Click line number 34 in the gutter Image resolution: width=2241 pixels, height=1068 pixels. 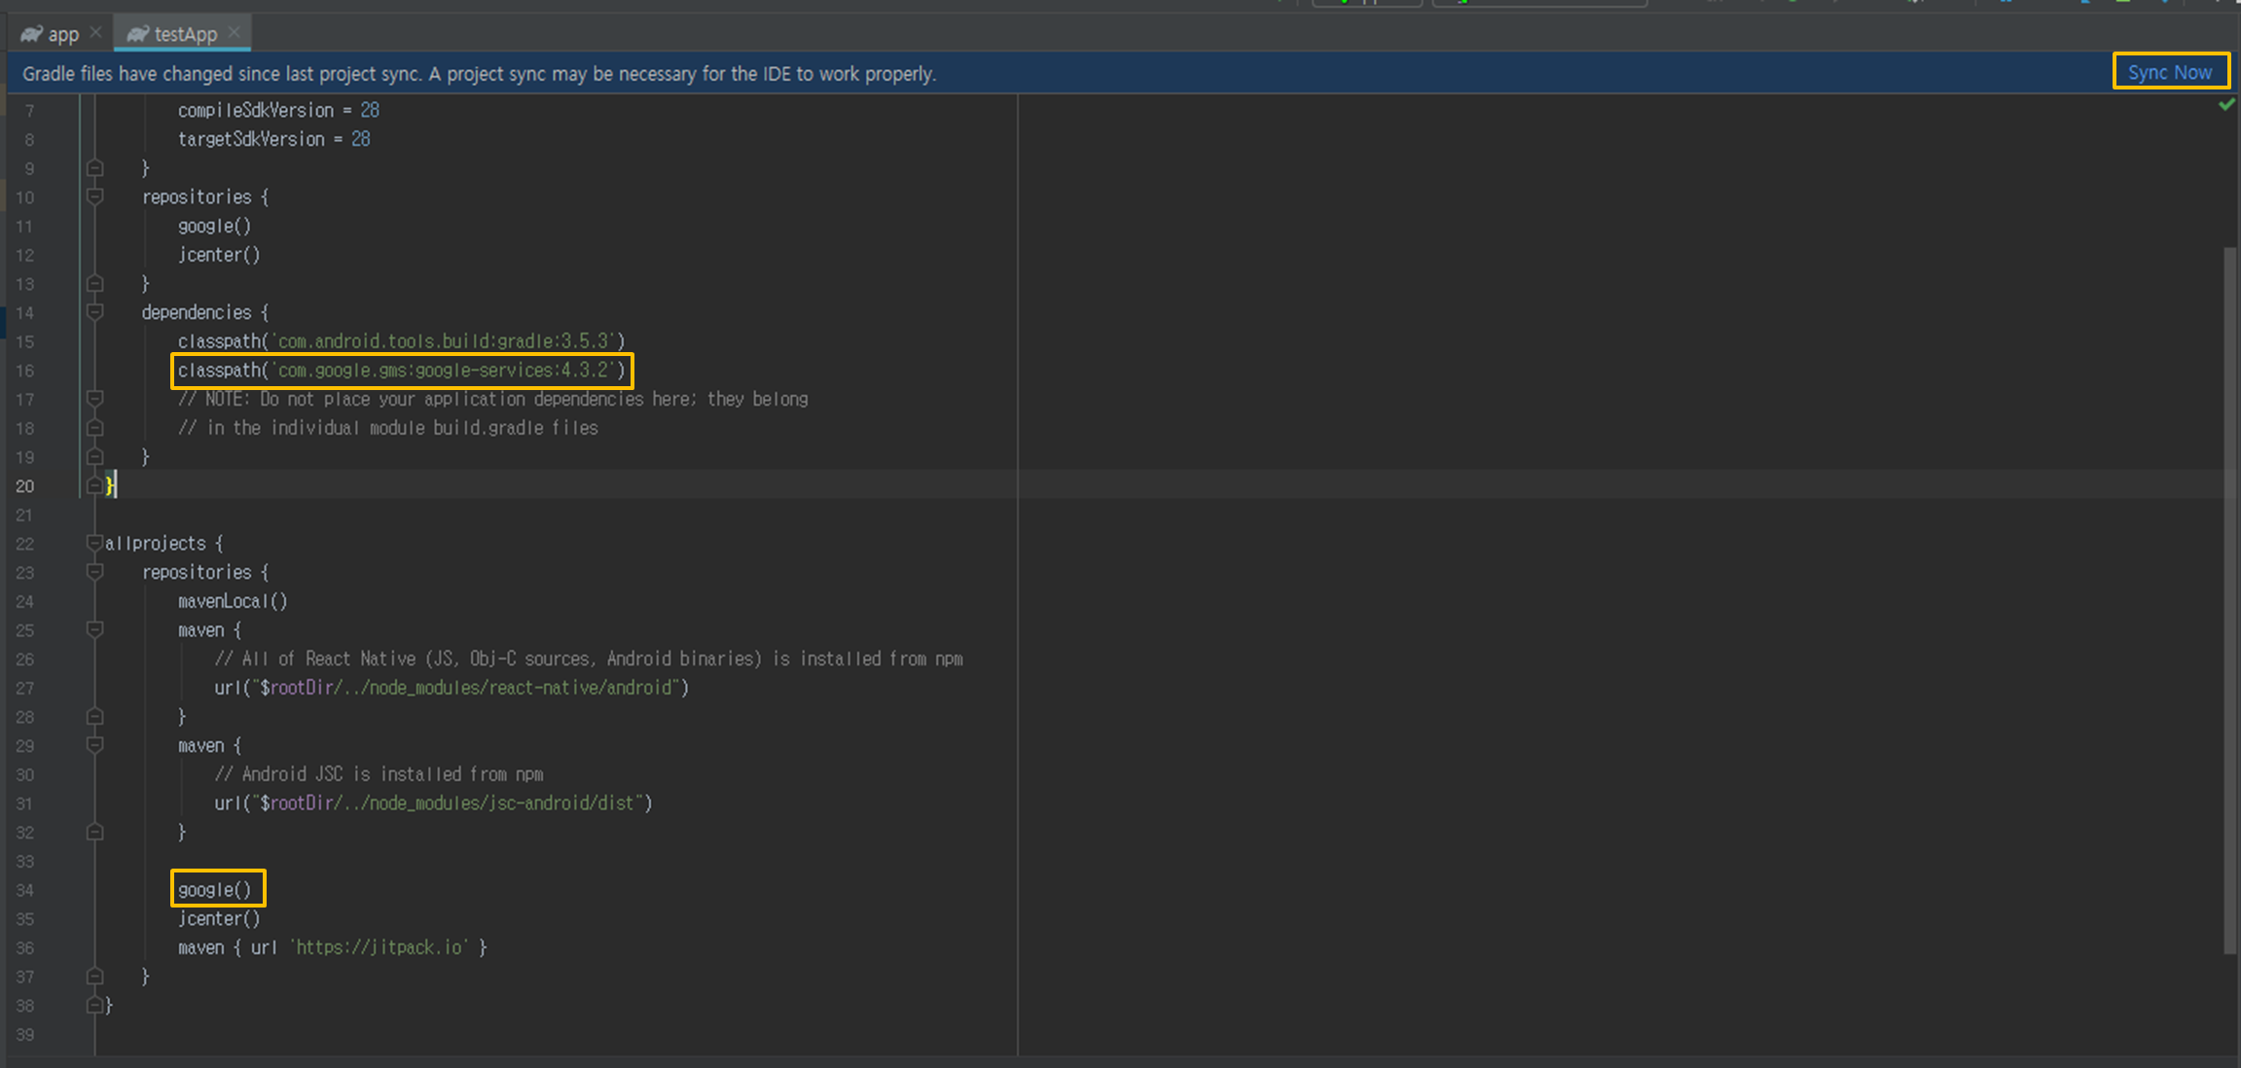[x=24, y=890]
